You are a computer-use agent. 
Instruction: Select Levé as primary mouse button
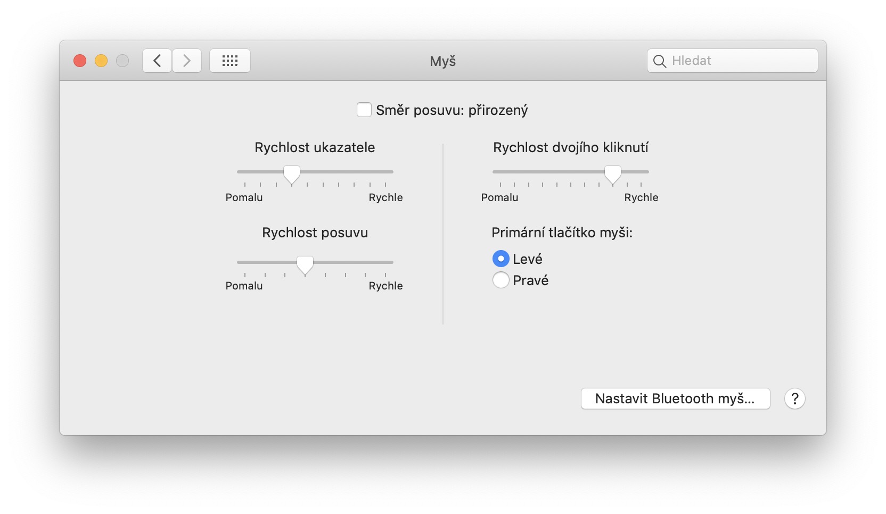coord(501,259)
